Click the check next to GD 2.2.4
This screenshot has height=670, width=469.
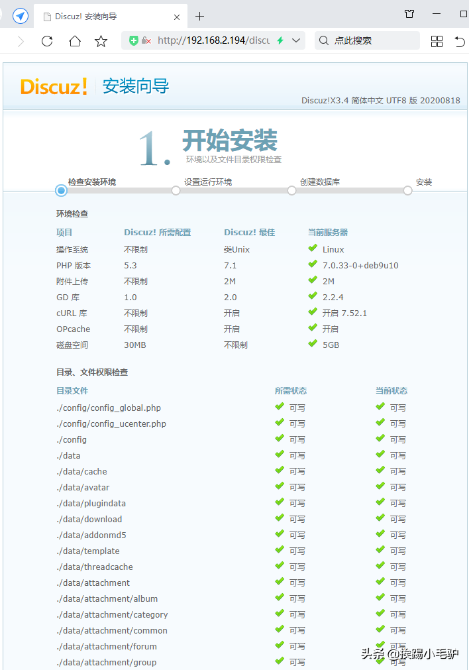click(313, 296)
